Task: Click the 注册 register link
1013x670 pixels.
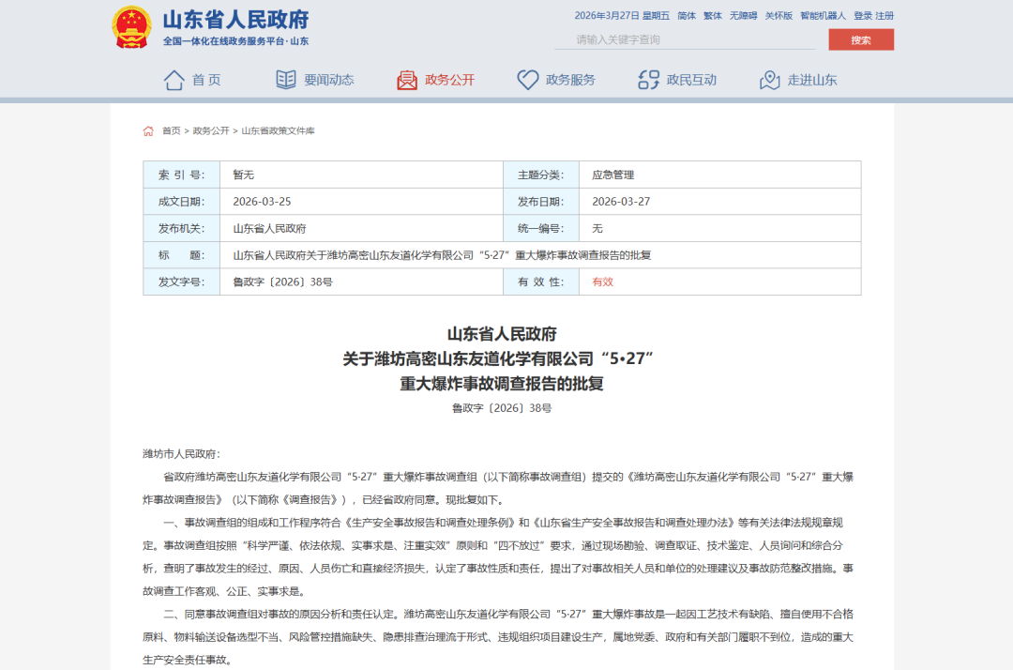Action: coord(884,16)
